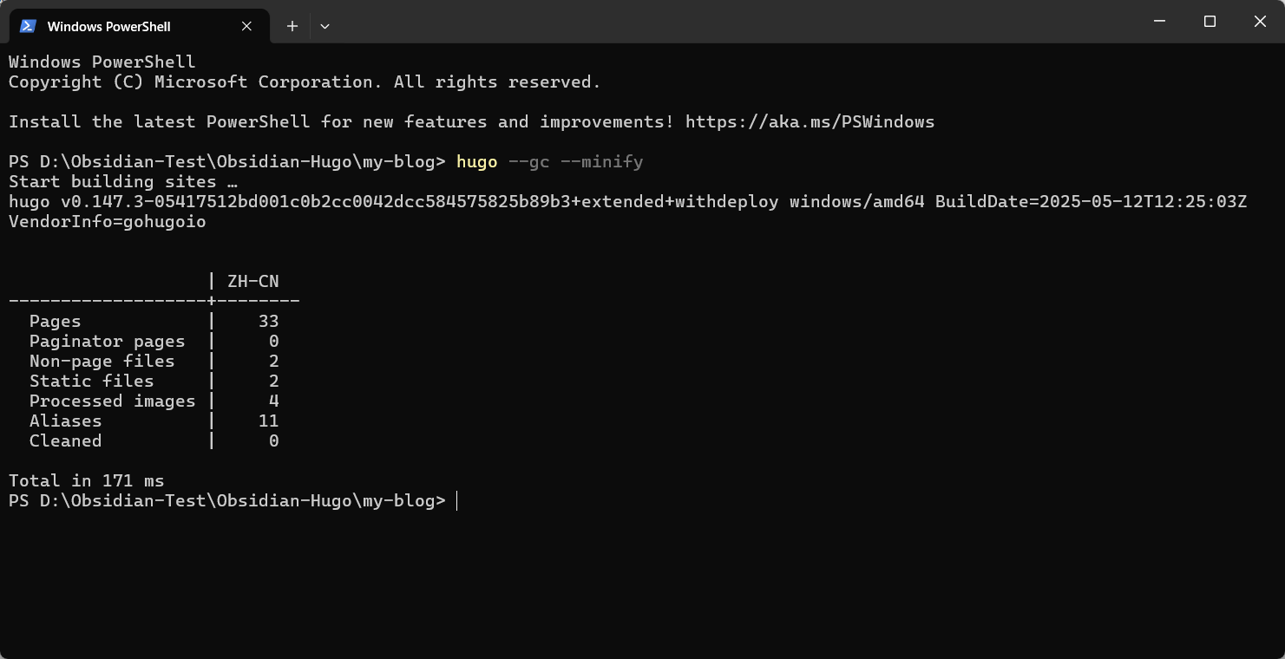Click the --gc flag in command

(x=528, y=162)
